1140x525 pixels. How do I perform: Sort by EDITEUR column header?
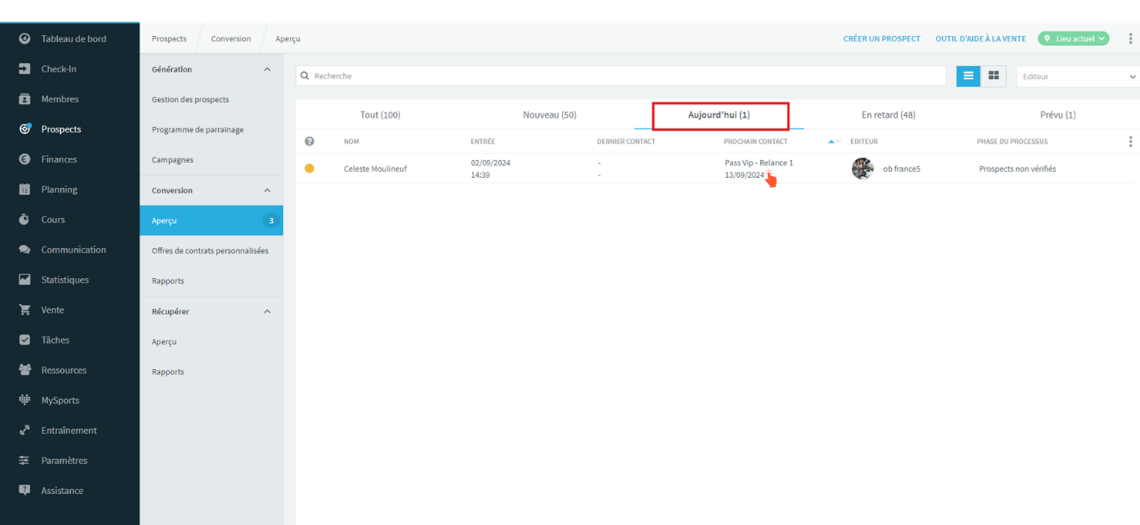click(864, 141)
